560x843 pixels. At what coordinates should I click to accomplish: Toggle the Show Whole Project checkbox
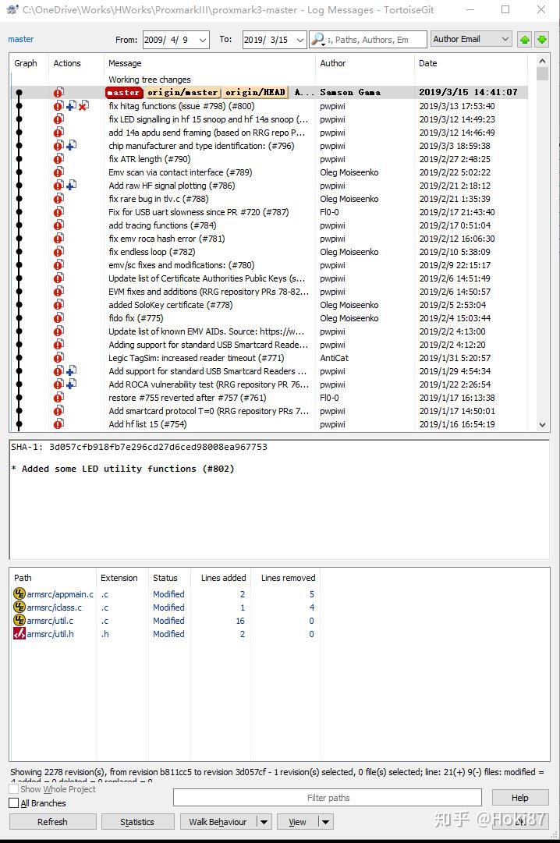click(x=14, y=789)
